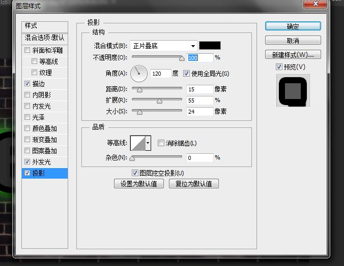Close the 图层样式 dialog
This screenshot has width=344, height=266.
[x=316, y=4]
